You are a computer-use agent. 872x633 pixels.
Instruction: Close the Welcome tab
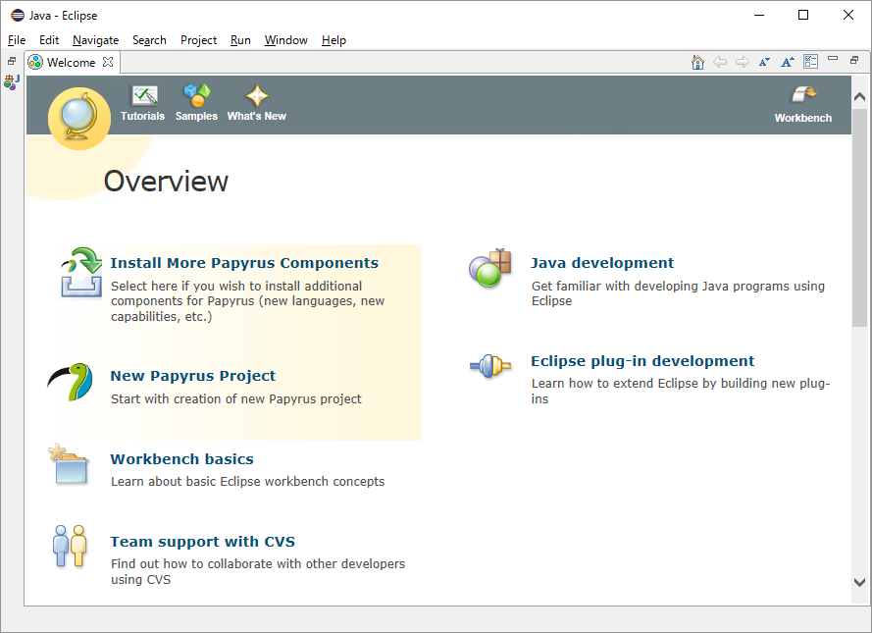(x=109, y=62)
